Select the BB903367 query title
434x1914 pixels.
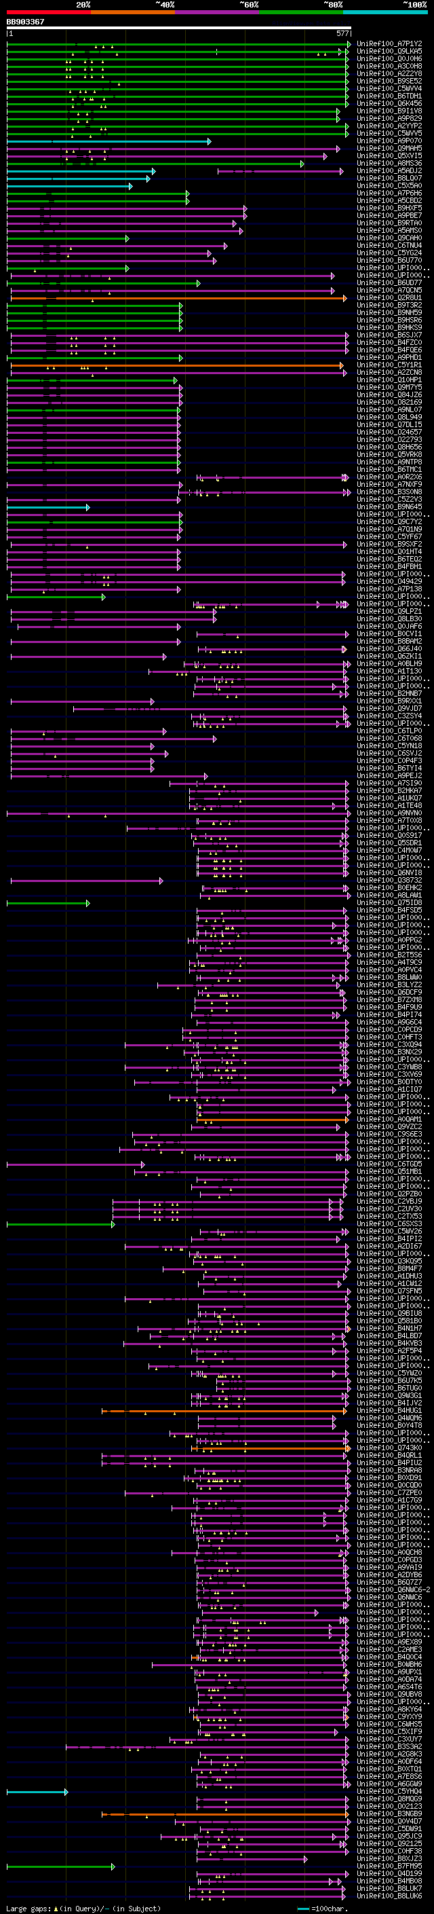(x=25, y=22)
